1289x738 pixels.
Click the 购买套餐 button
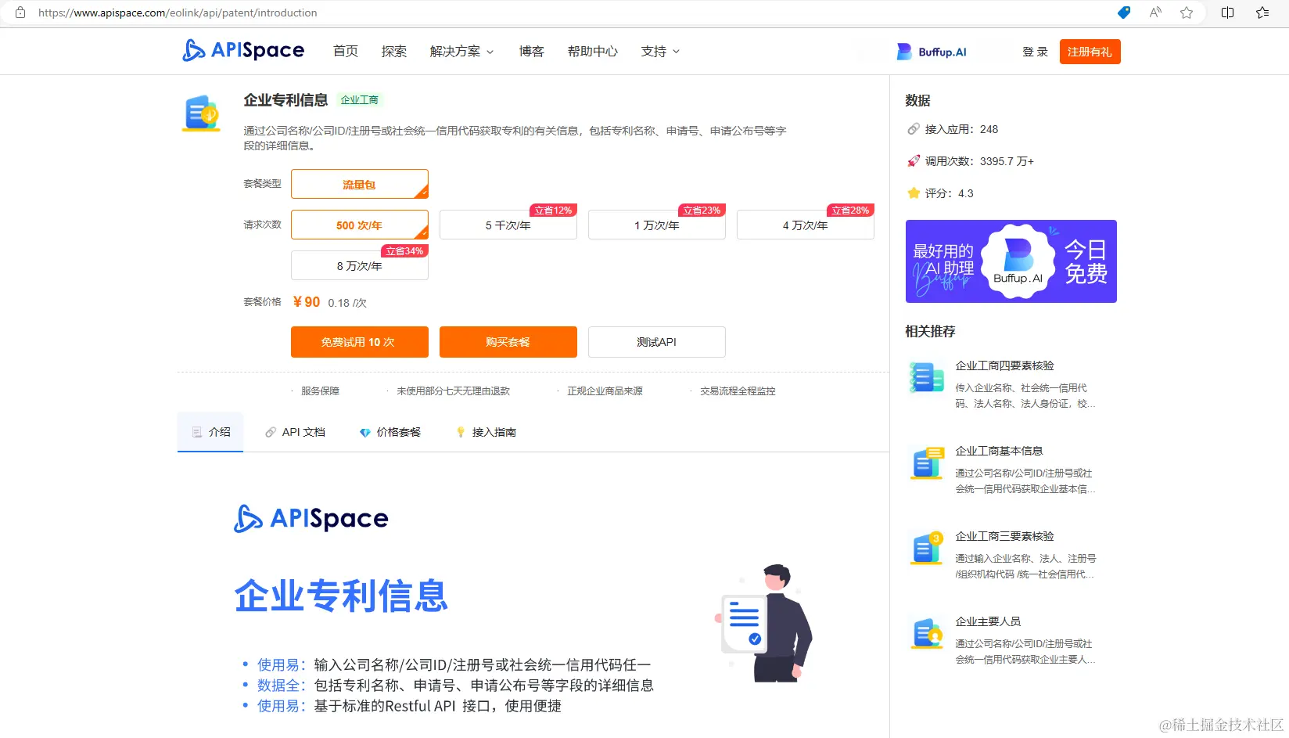coord(508,342)
